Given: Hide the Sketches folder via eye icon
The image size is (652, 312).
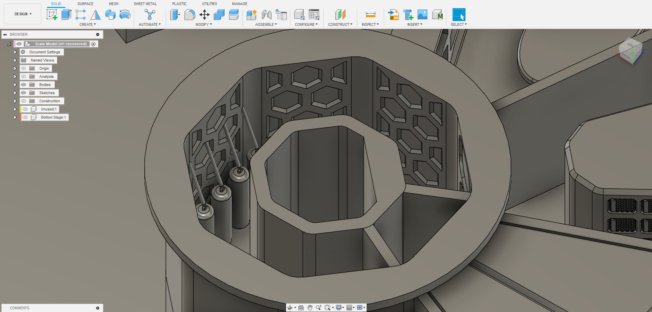Looking at the screenshot, I should tap(23, 93).
